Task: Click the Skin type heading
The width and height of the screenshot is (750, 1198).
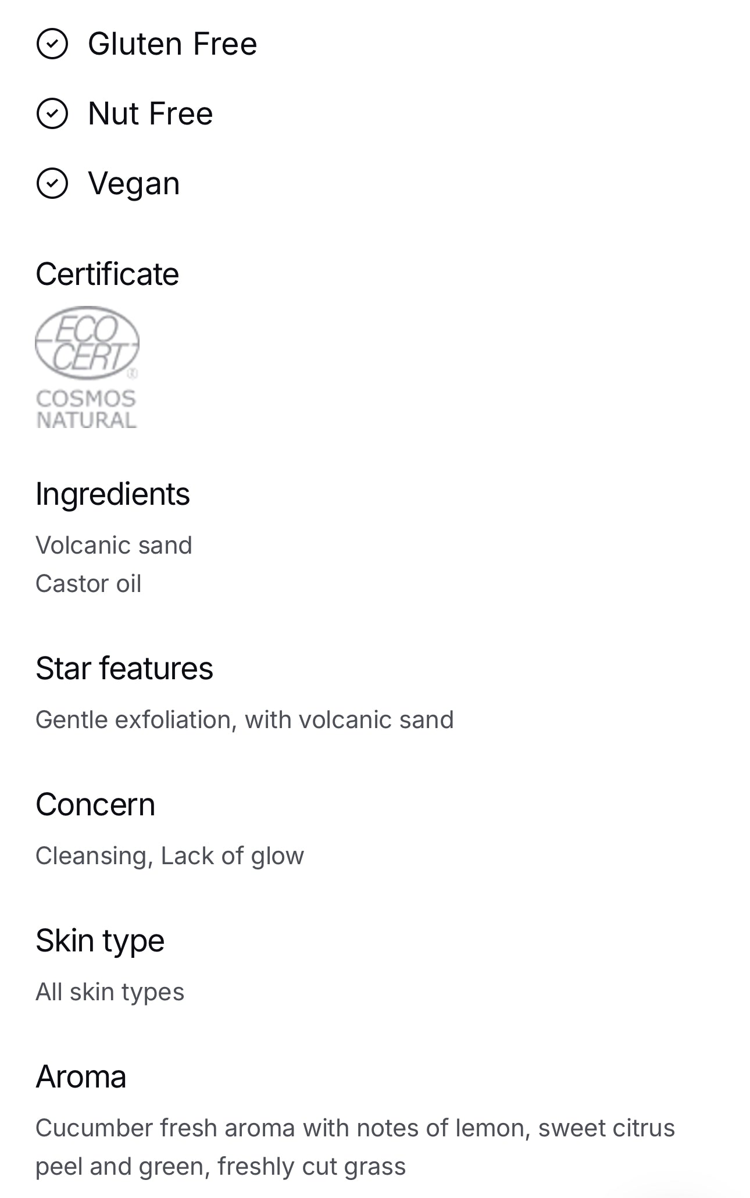Action: point(100,941)
